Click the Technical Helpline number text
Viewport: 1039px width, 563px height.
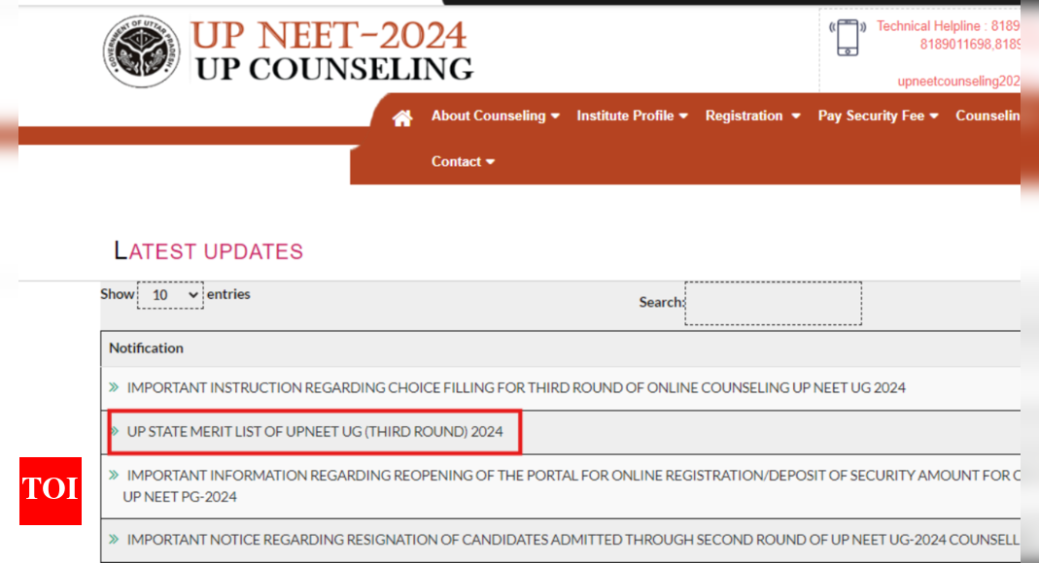click(949, 35)
